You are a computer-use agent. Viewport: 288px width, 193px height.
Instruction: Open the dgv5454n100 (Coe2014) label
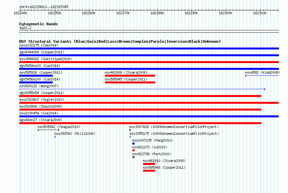click(40, 66)
